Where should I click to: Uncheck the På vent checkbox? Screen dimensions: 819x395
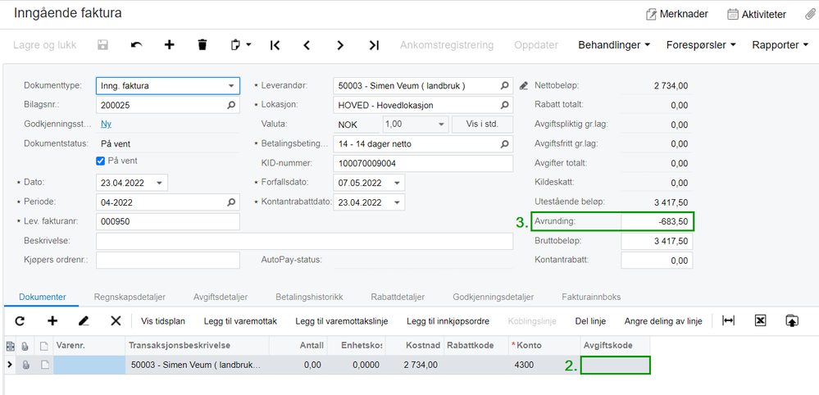(x=101, y=161)
